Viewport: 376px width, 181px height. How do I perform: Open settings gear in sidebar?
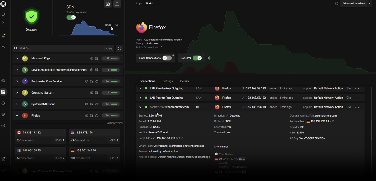click(x=3, y=114)
